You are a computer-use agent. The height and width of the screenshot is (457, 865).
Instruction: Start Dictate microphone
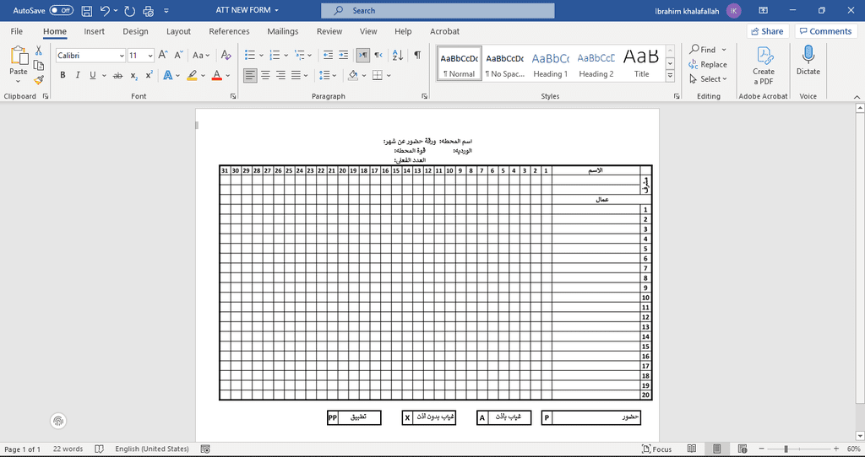coord(808,60)
